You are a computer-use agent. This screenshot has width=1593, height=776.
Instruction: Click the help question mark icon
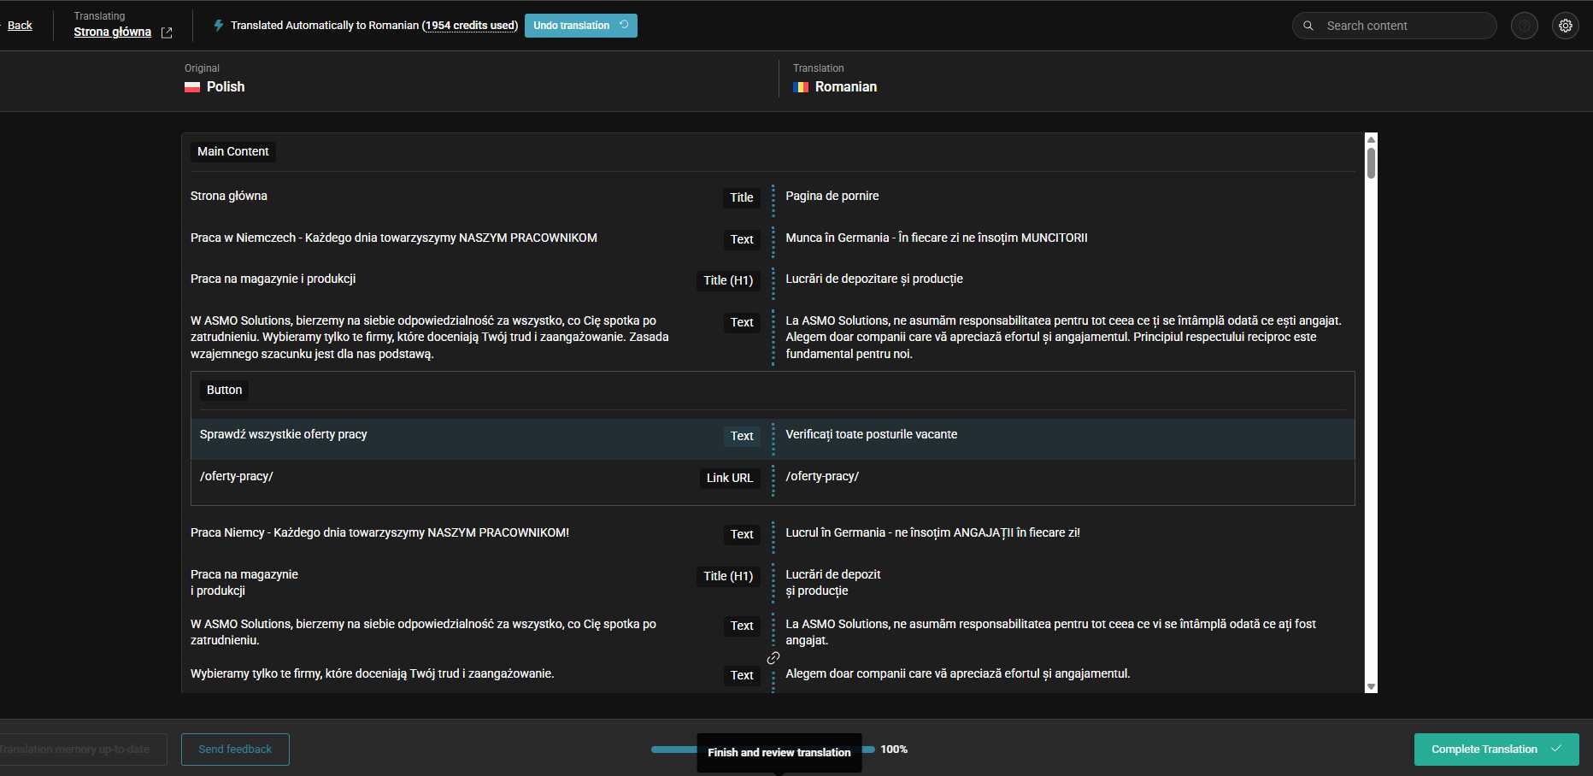(x=1524, y=26)
